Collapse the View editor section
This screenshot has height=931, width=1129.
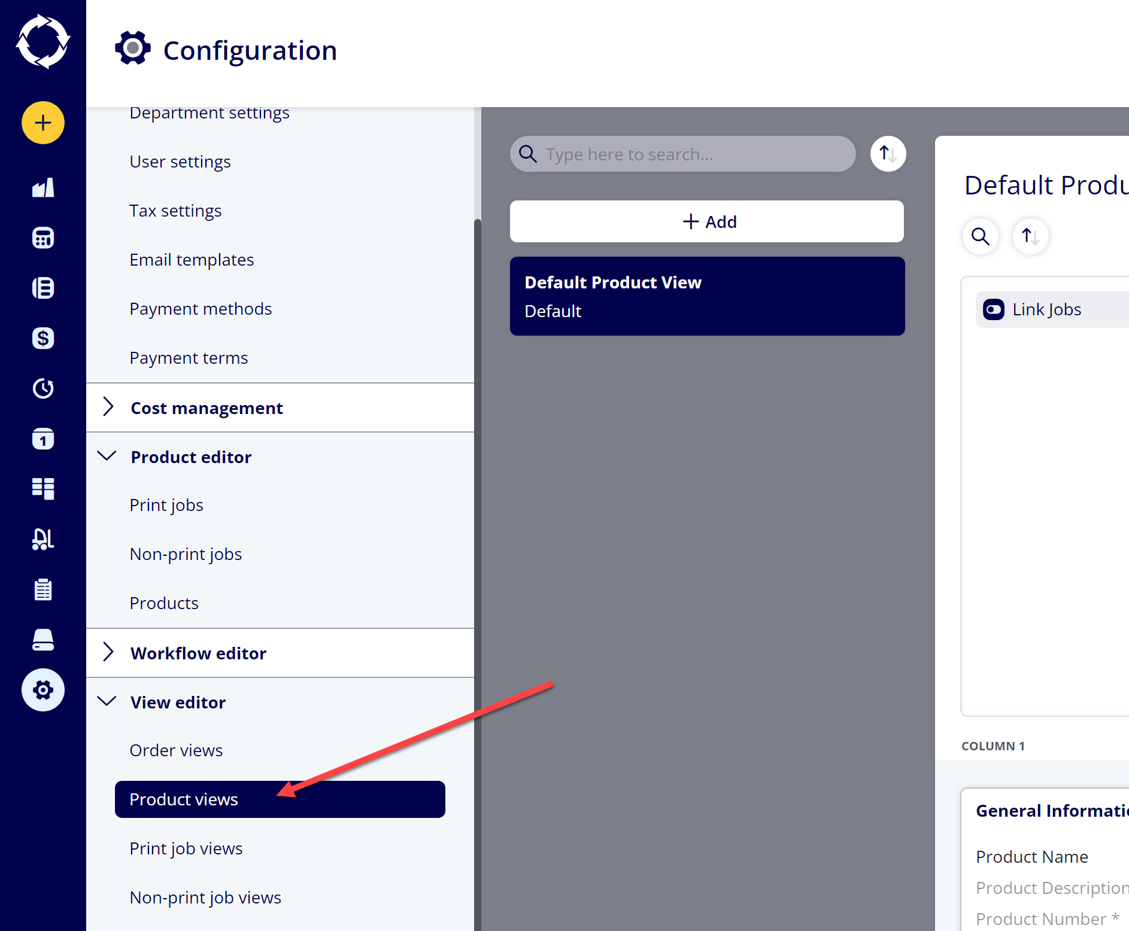(280, 702)
